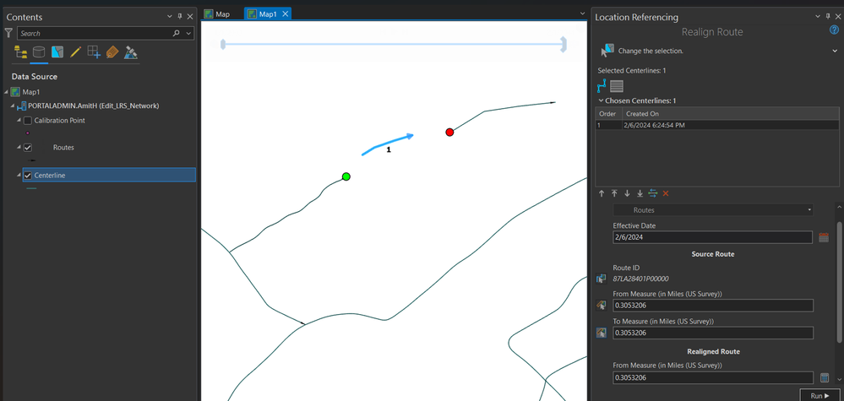Select centerline row 2/6/2024 6:24:54 PM

click(717, 125)
